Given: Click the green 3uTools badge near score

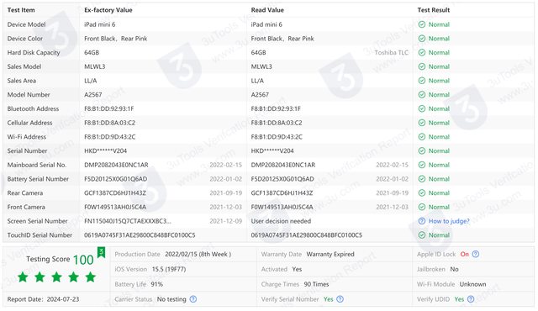Looking at the screenshot, I should [x=101, y=252].
